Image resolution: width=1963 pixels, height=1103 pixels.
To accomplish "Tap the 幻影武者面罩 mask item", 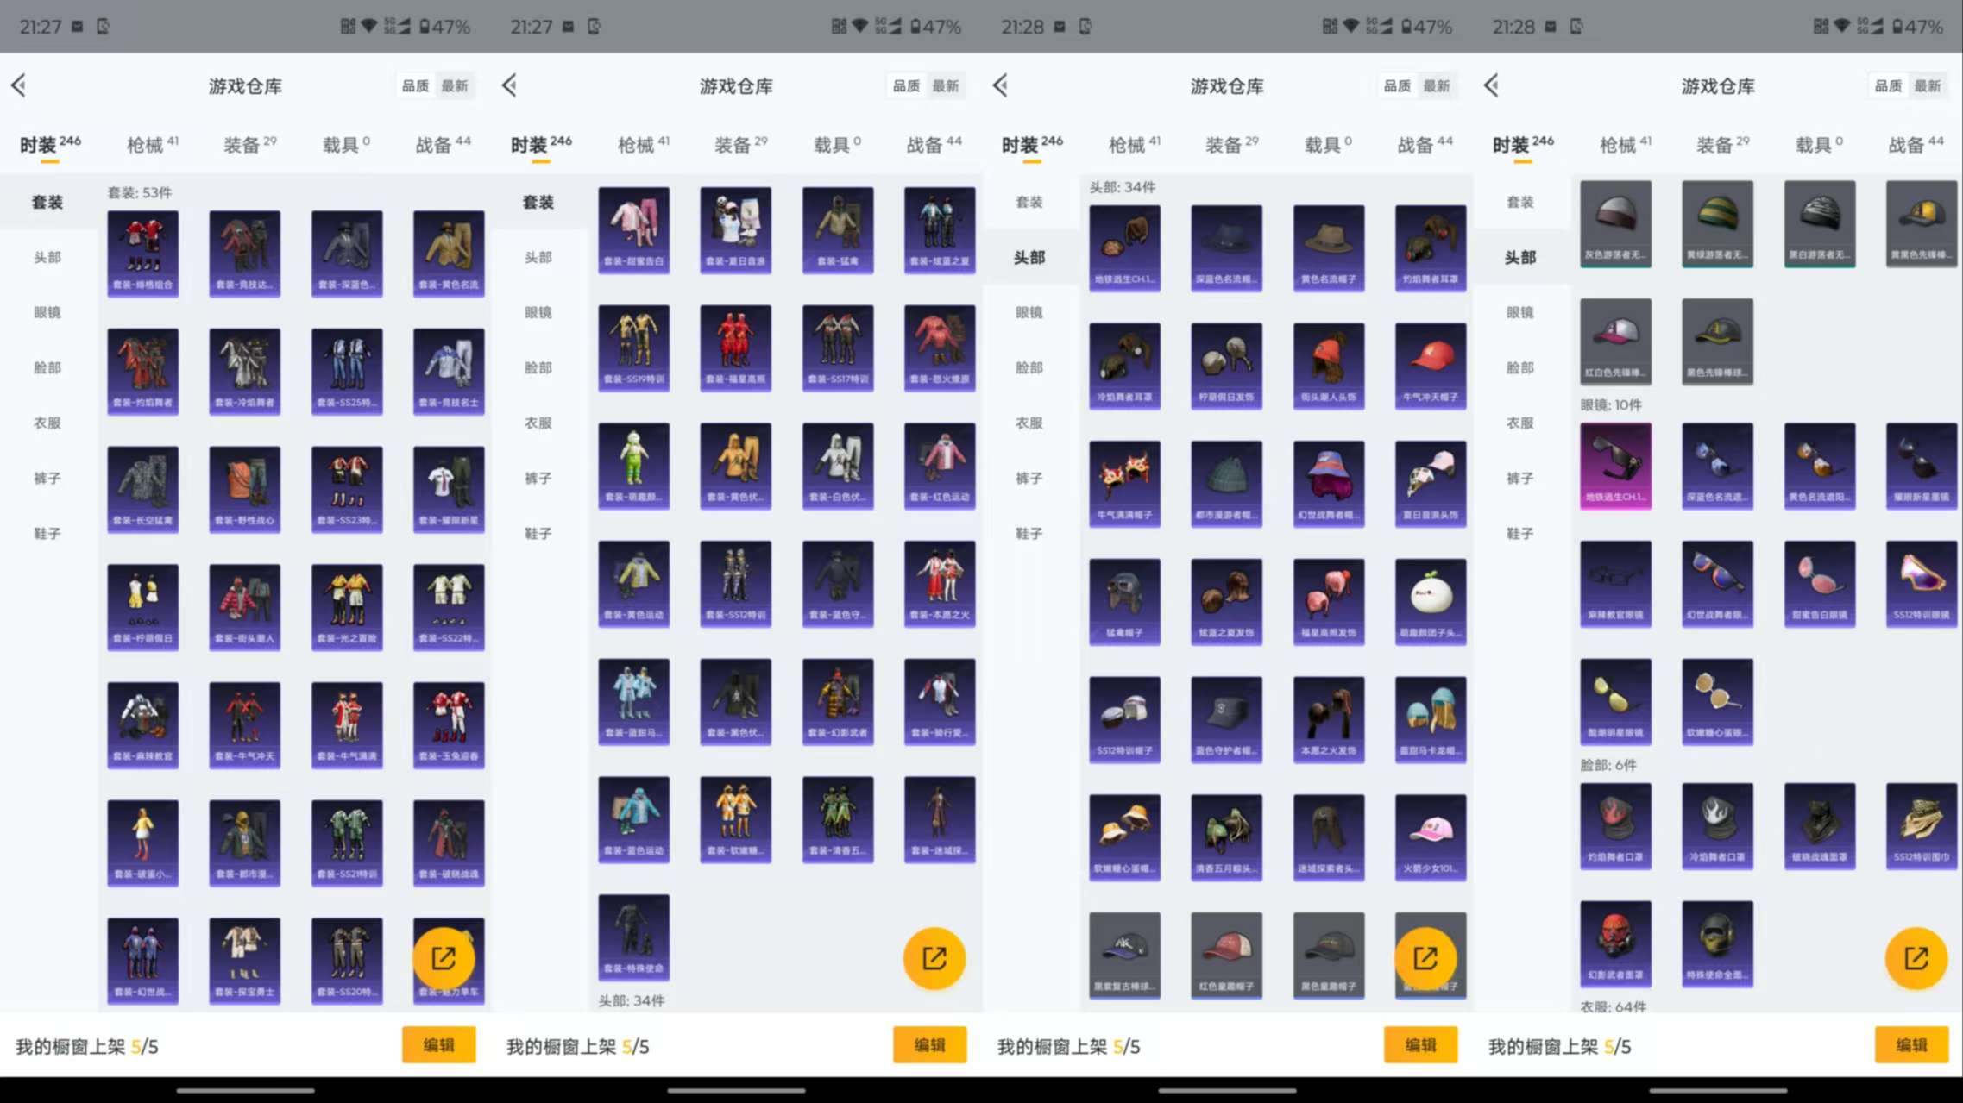I will [1615, 944].
